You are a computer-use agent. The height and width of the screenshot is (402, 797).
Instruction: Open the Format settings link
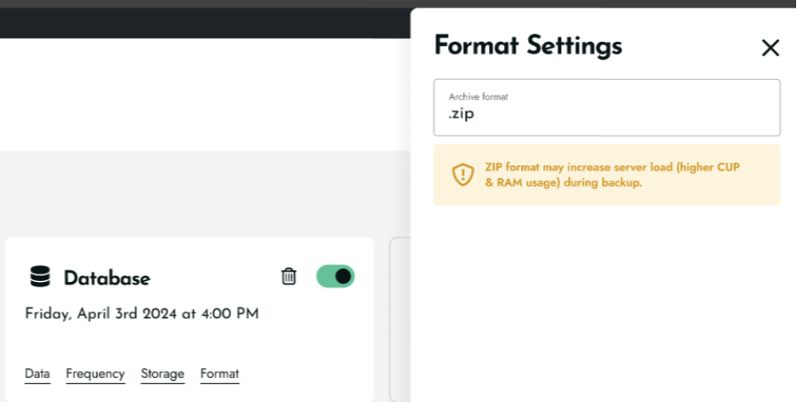tap(220, 375)
